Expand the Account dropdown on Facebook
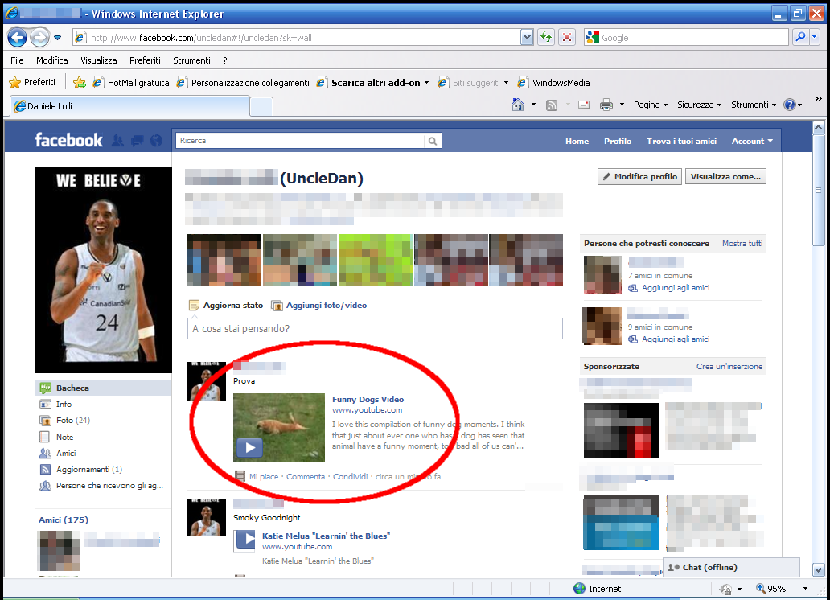 [x=752, y=141]
